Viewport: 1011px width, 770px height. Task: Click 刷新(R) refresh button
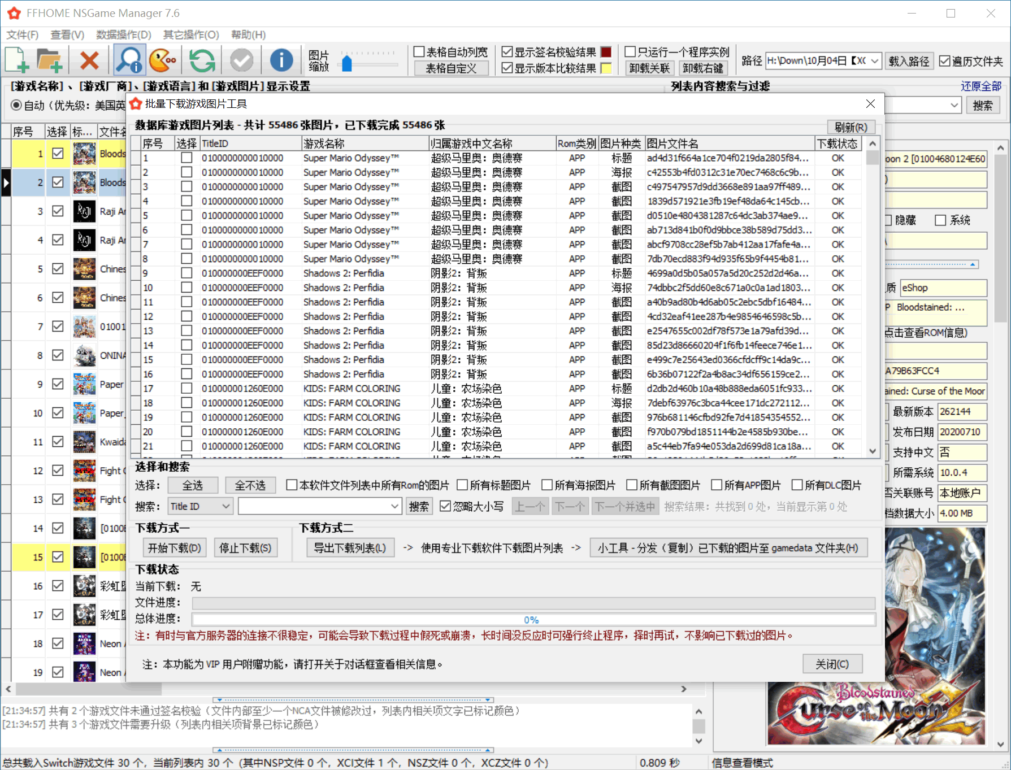[x=851, y=127]
